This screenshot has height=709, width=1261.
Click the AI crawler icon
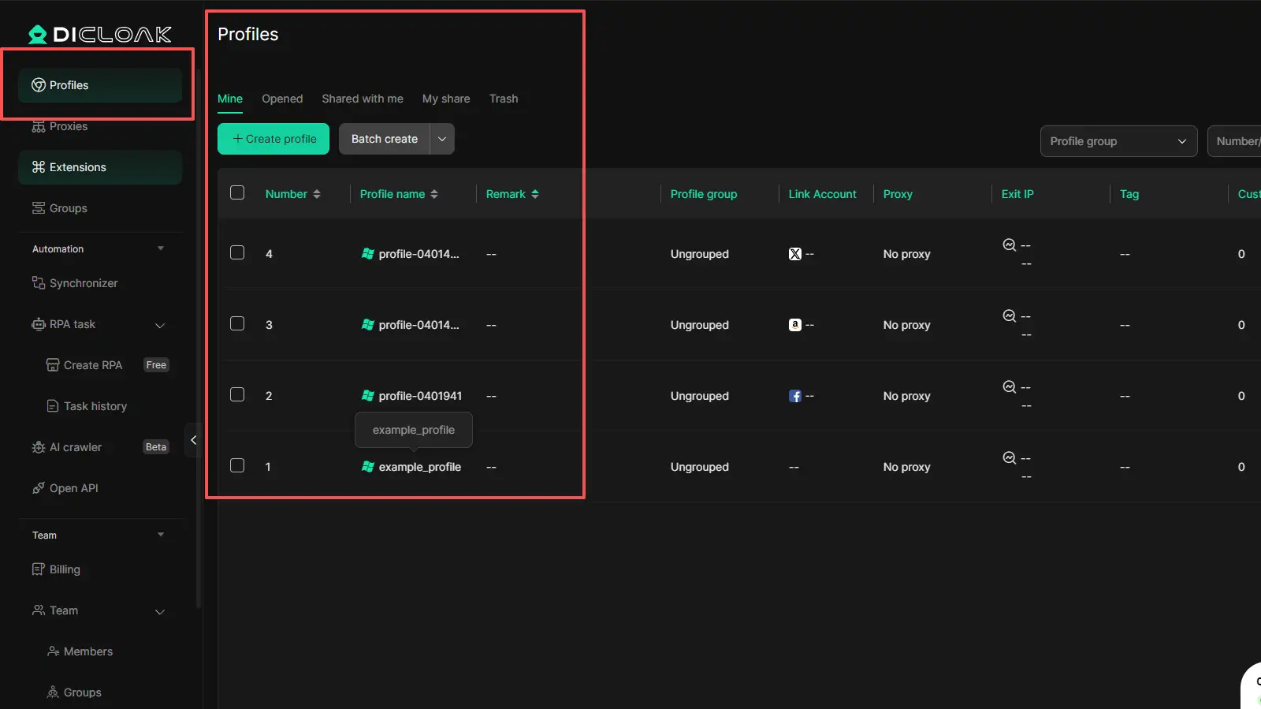tap(38, 447)
